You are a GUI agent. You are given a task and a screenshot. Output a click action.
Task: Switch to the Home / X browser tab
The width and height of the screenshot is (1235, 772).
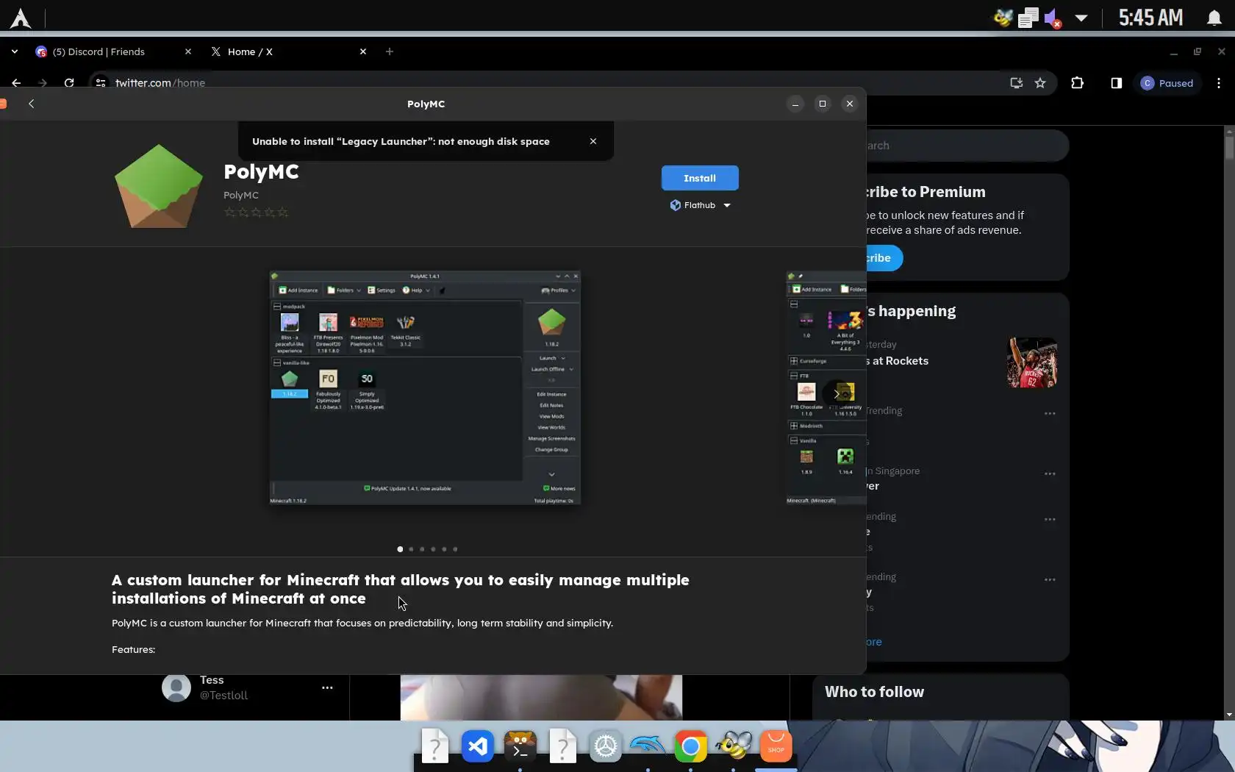(288, 51)
